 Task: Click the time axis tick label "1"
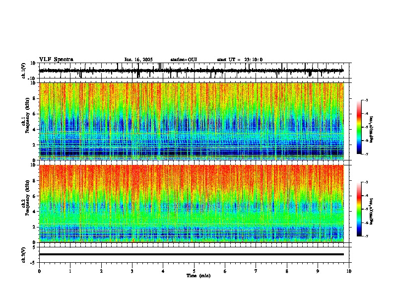(x=70, y=271)
